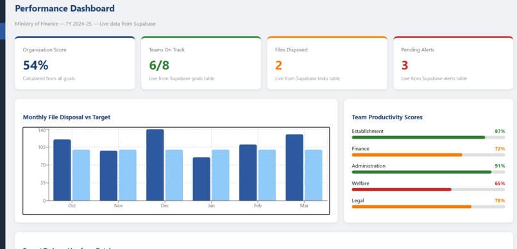This screenshot has height=249, width=517.
Task: Click the Files Disposed value 2
Action: pos(278,65)
